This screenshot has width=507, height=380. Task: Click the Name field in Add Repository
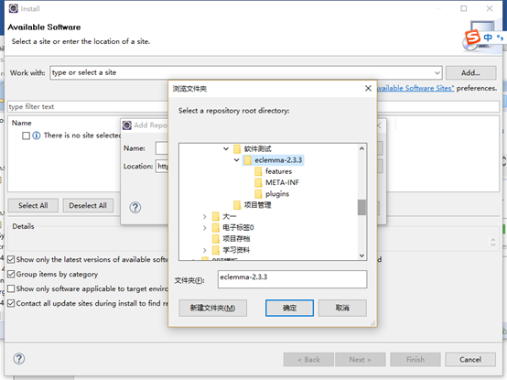[x=162, y=148]
